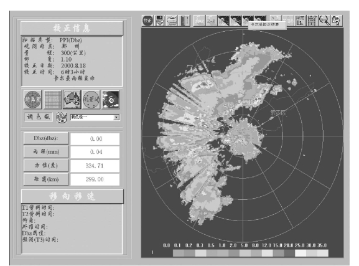
Task: Click the round 校正 calibration toolbar icon
Action: point(147,21)
